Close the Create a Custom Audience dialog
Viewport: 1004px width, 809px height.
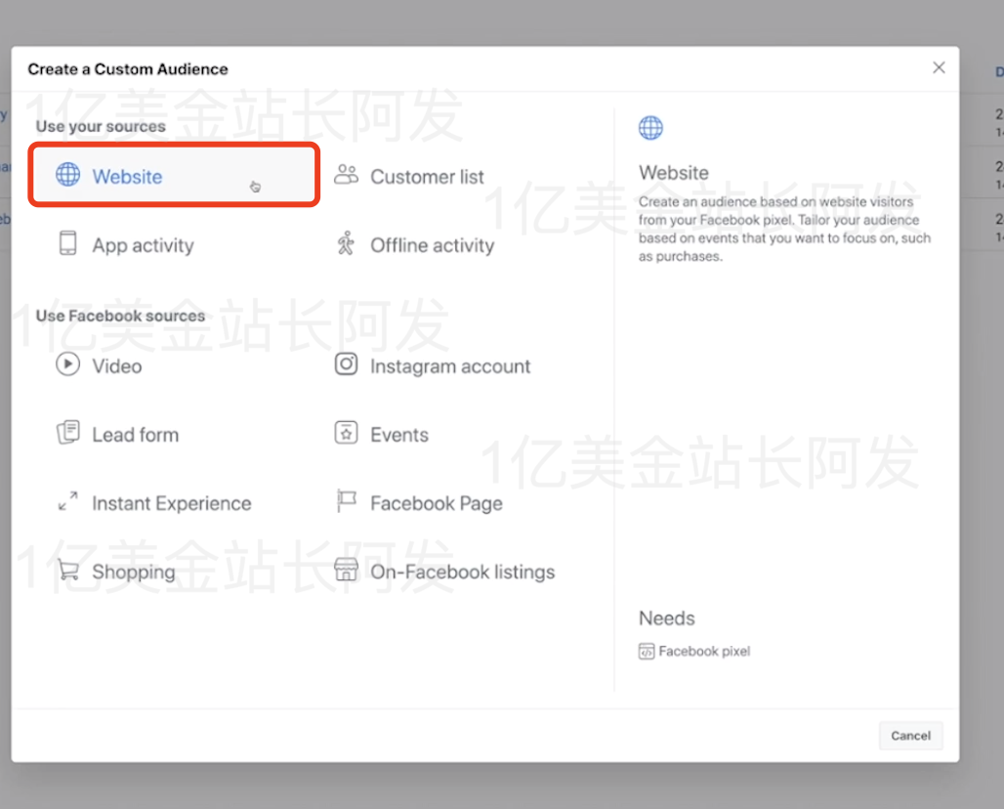click(939, 67)
